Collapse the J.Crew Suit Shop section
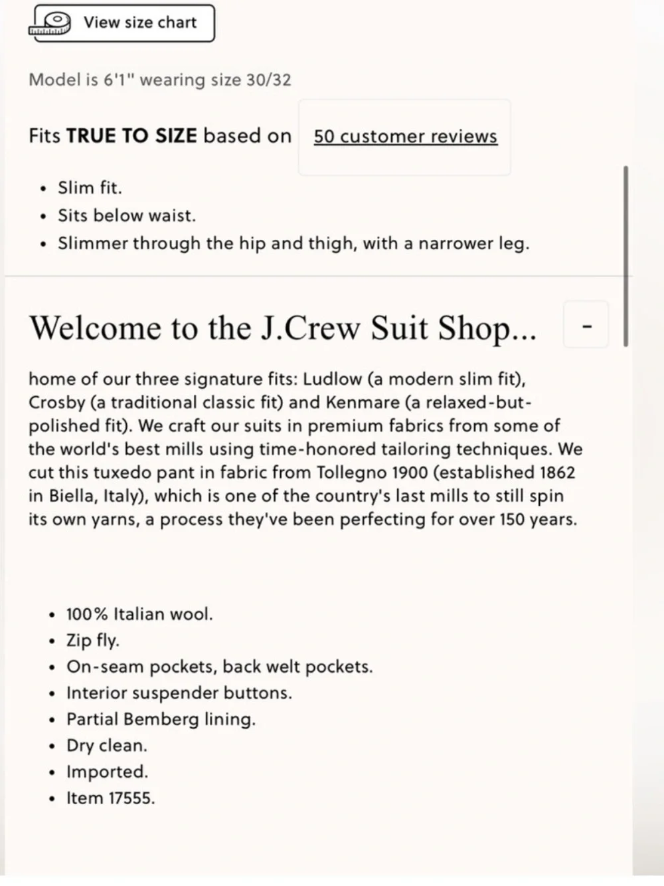664x886 pixels. [x=586, y=325]
